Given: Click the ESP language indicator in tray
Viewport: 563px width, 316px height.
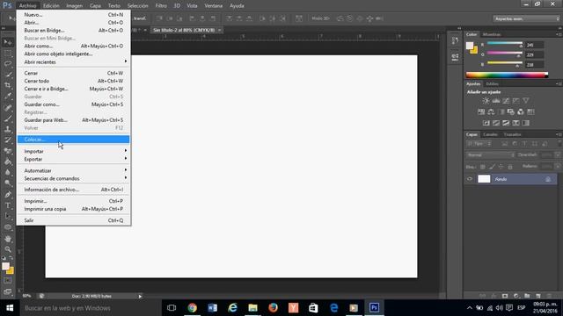Looking at the screenshot, I should 522,308.
